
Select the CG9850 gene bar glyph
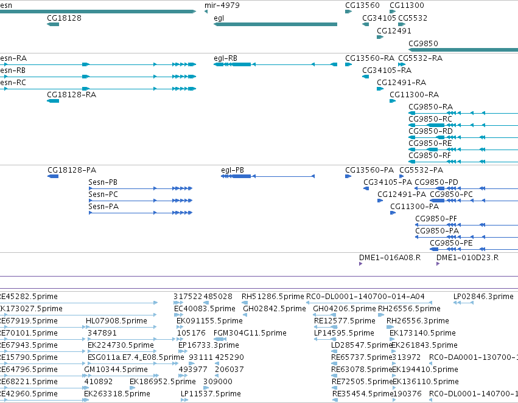click(x=463, y=50)
